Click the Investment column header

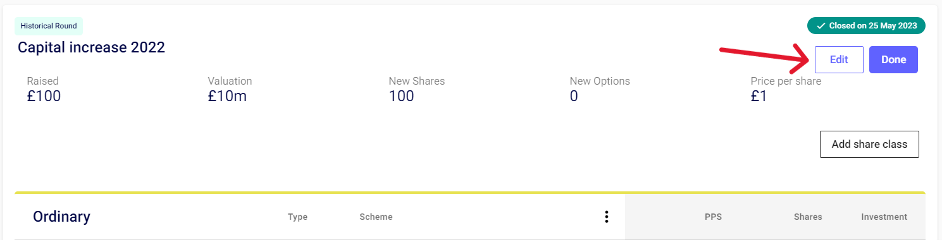884,217
